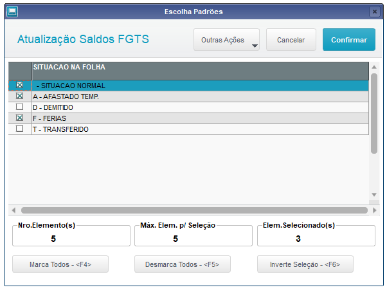Select the '- SITUACAO NORMAL' row text

[71, 86]
